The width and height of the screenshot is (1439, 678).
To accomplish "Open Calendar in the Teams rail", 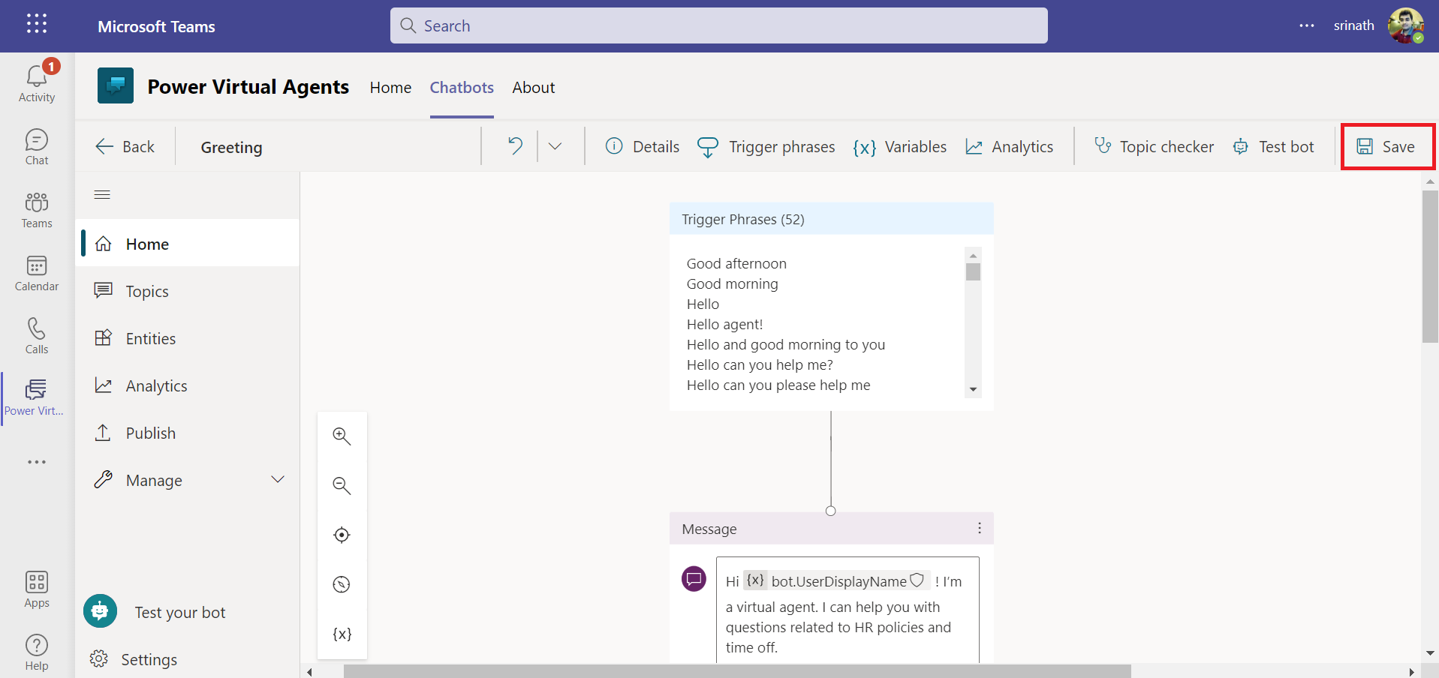I will pos(37,273).
